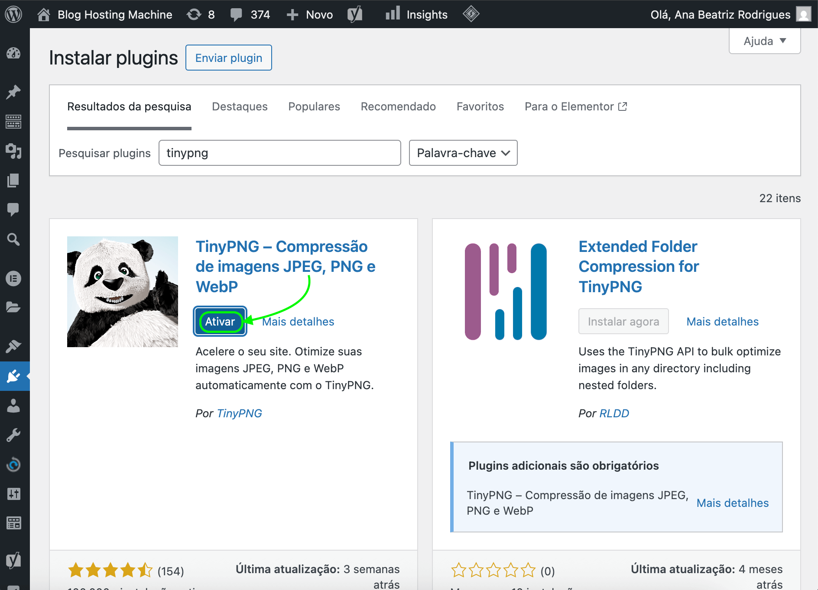Click the magnifier icon in the sidebar
This screenshot has height=590, width=818.
pyautogui.click(x=13, y=239)
